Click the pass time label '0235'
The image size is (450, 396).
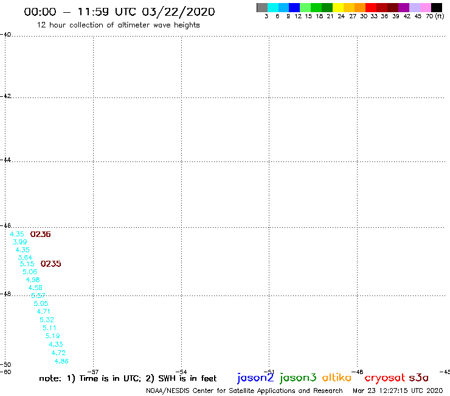point(51,264)
